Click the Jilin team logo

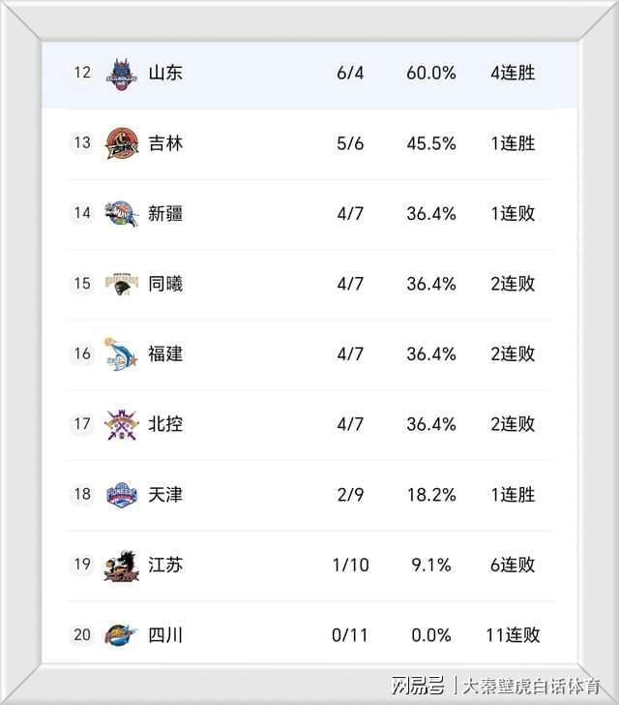tap(122, 143)
